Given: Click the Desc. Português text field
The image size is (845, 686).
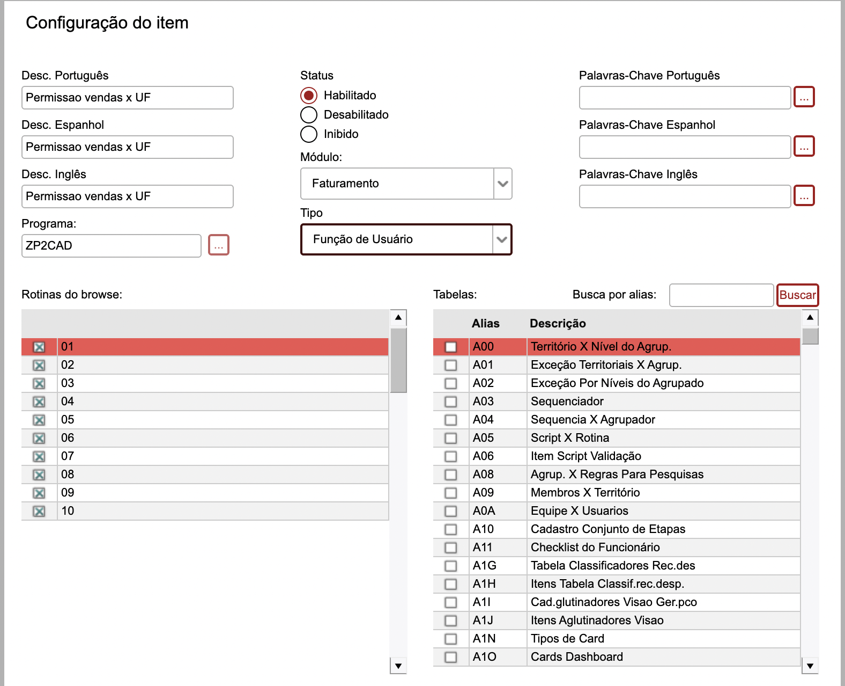Looking at the screenshot, I should coord(128,98).
